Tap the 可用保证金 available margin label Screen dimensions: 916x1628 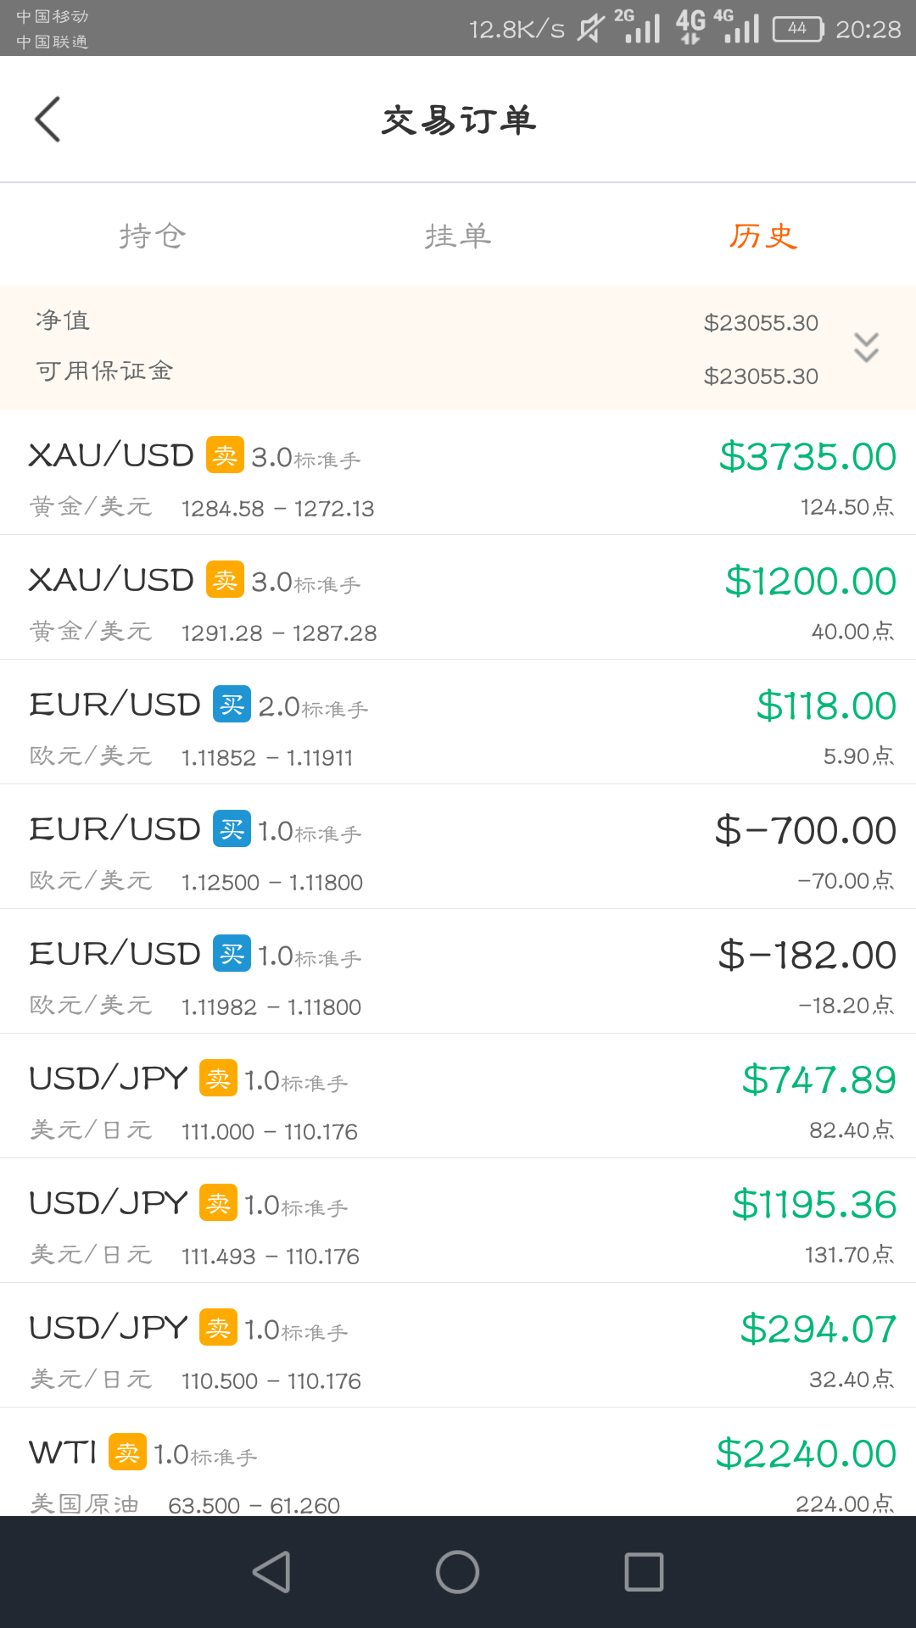click(104, 371)
